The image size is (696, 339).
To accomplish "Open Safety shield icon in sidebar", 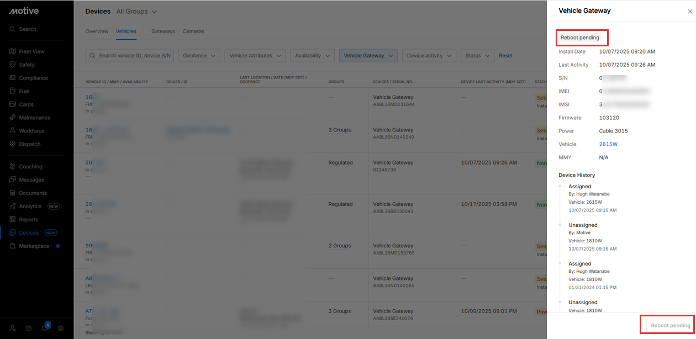I will [13, 65].
